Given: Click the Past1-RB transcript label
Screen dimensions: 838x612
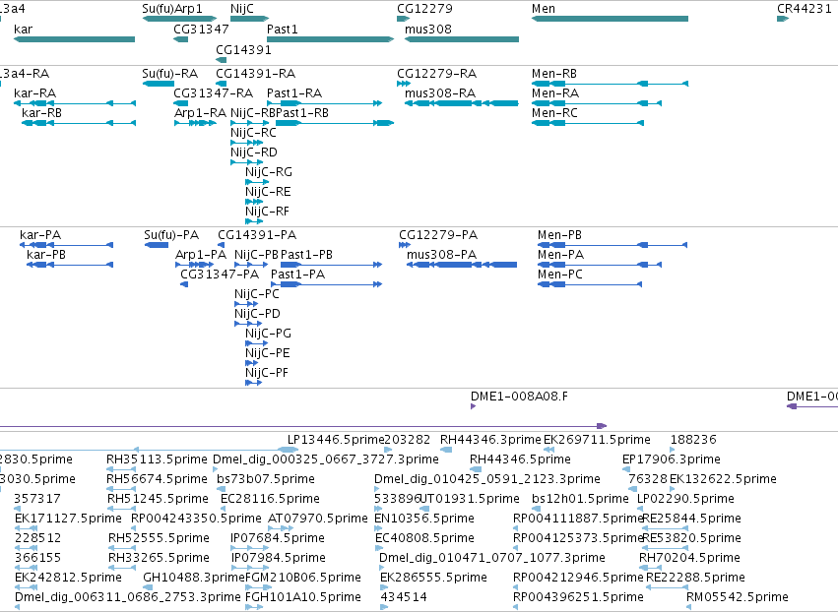Looking at the screenshot, I should point(302,113).
